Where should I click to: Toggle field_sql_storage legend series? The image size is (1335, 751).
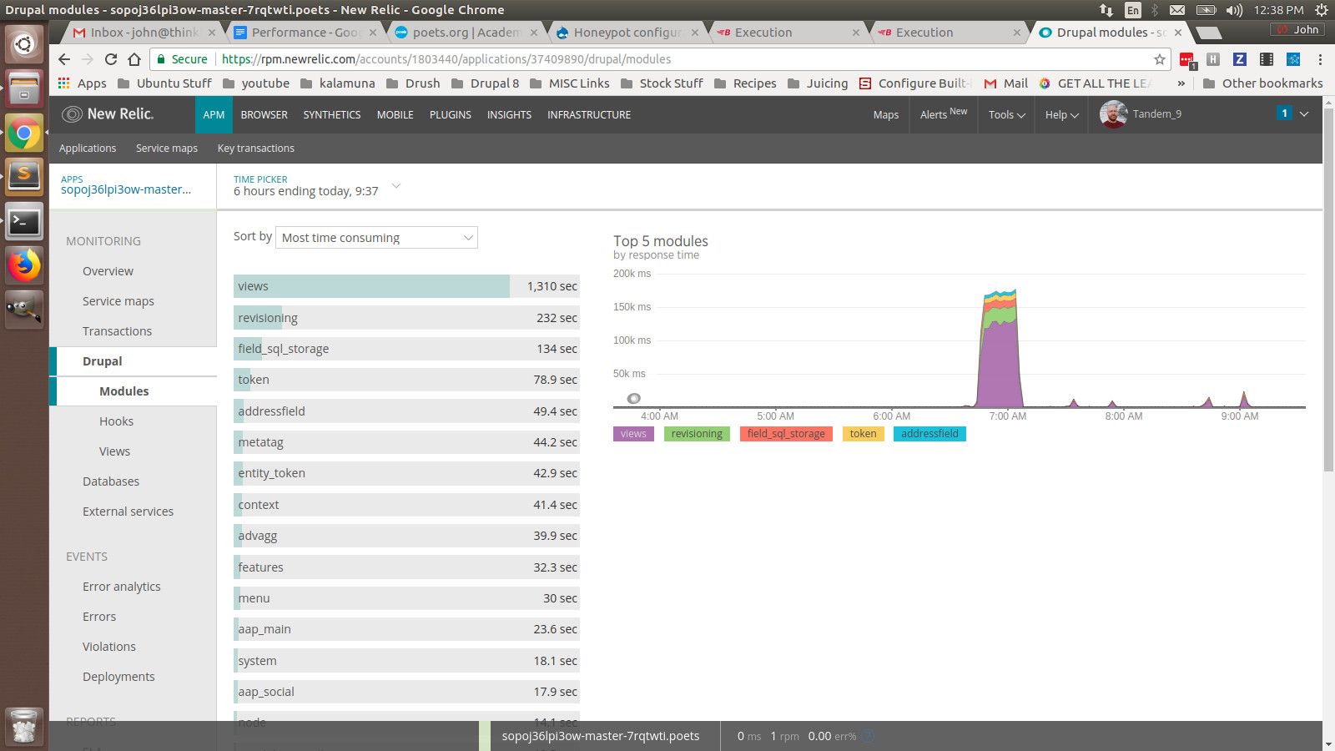click(786, 434)
